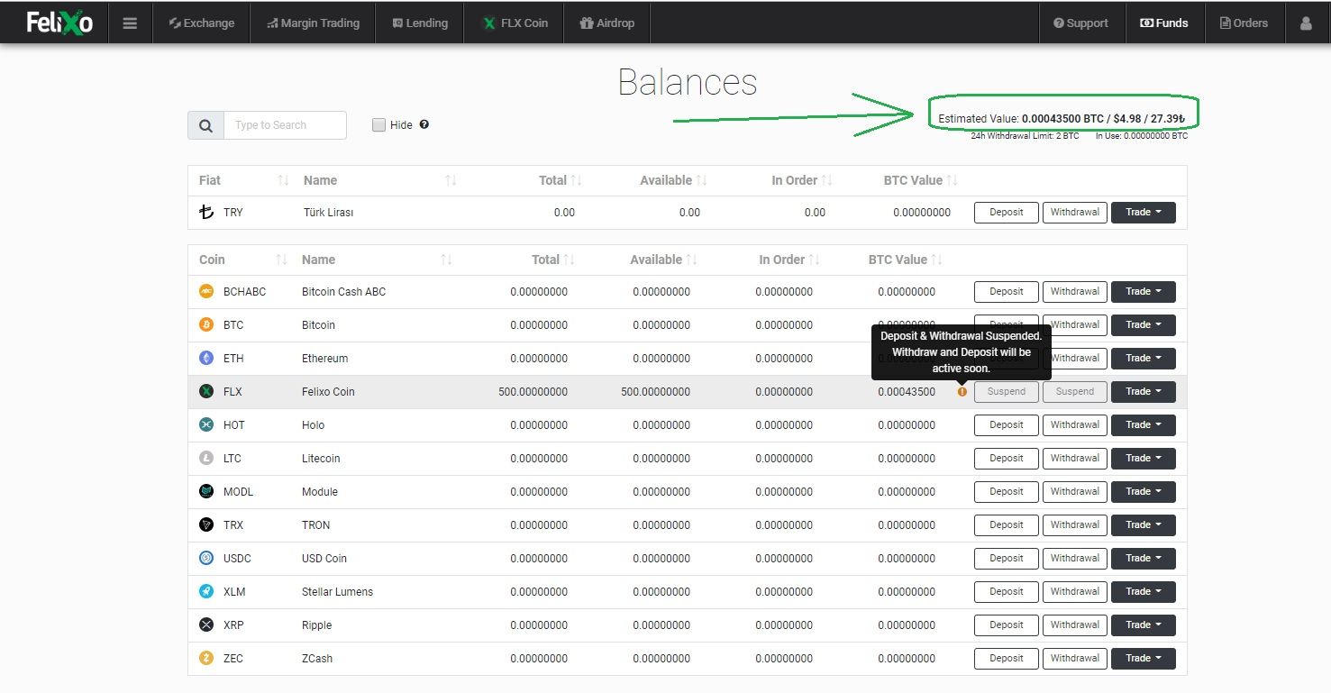1331x693 pixels.
Task: Sort by Coin column header
Action: [x=212, y=260]
